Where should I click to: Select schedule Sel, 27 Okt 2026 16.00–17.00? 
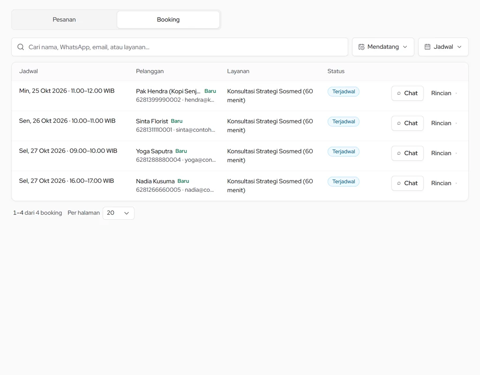pyautogui.click(x=67, y=181)
